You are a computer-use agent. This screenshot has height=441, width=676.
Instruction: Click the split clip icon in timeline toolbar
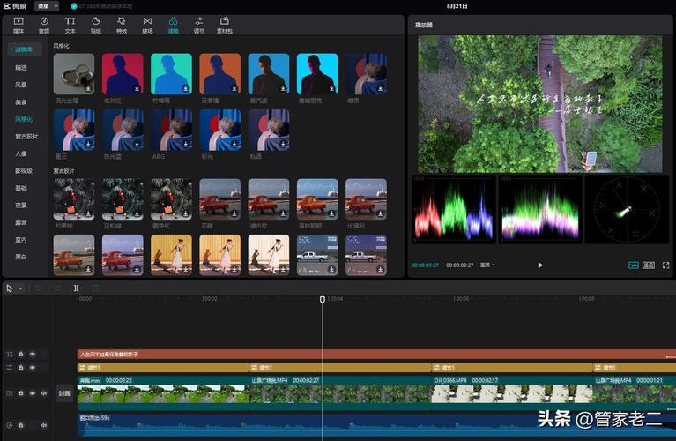[x=76, y=288]
